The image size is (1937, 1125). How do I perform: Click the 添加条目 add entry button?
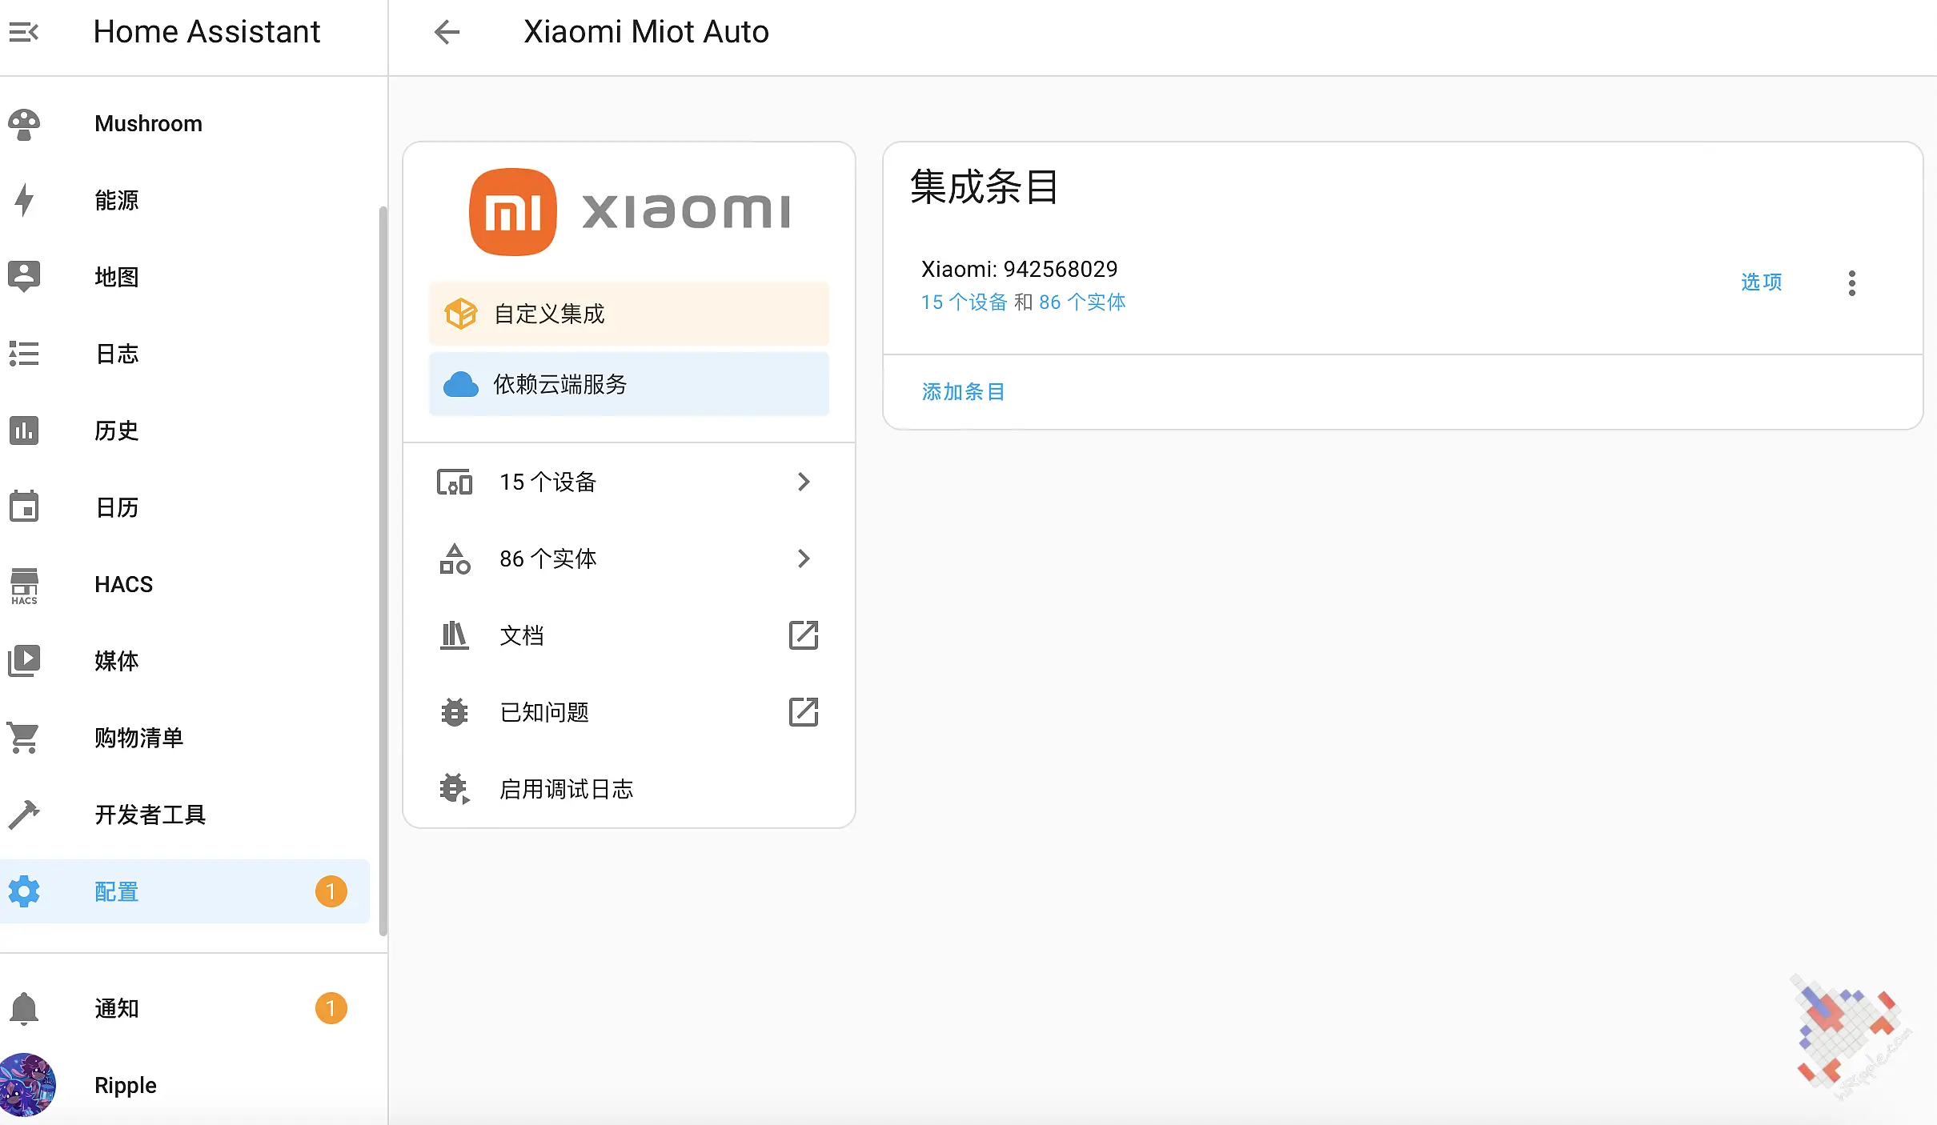click(964, 391)
